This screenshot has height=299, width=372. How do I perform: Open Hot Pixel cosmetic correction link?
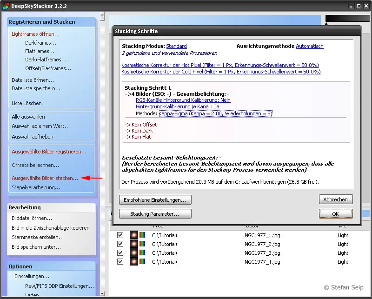pos(220,65)
